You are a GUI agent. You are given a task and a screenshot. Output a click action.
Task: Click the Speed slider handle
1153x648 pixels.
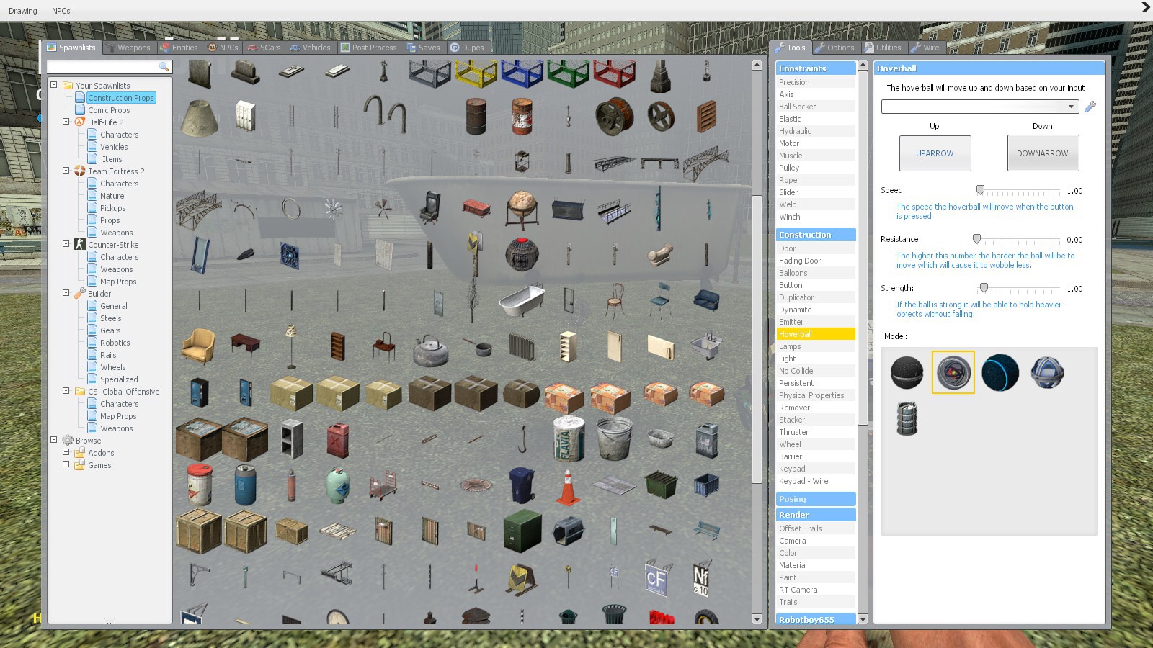(980, 190)
